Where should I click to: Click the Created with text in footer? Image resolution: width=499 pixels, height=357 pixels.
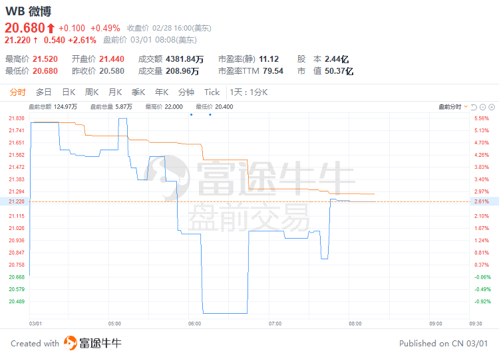(x=35, y=343)
